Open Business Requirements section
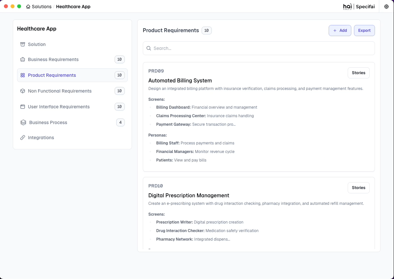This screenshot has width=394, height=279. 72,59
